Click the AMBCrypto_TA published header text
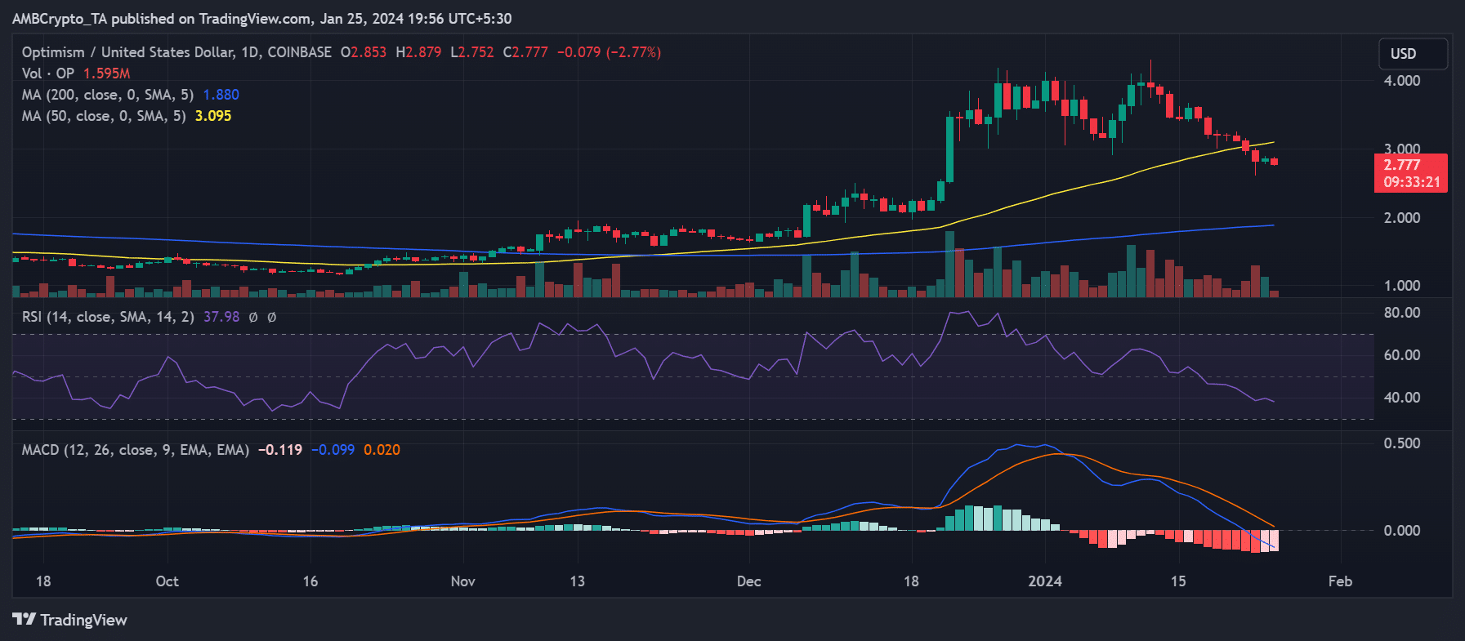 tap(261, 19)
